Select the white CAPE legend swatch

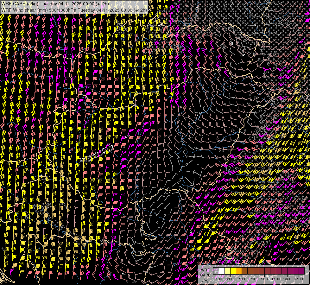(222, 271)
